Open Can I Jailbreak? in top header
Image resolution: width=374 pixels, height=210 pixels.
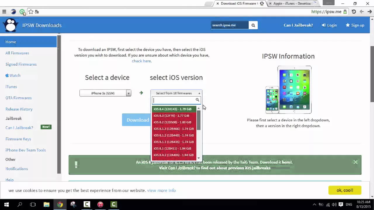(x=298, y=25)
